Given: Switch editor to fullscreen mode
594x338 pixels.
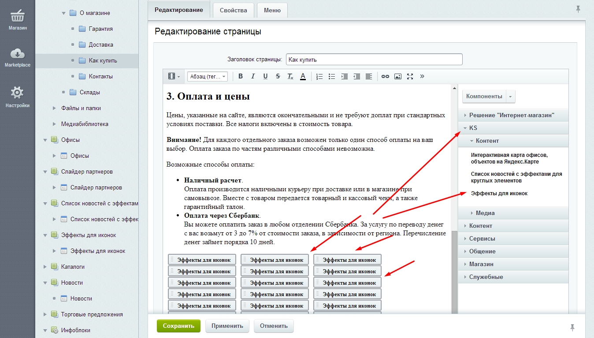Looking at the screenshot, I should 410,76.
